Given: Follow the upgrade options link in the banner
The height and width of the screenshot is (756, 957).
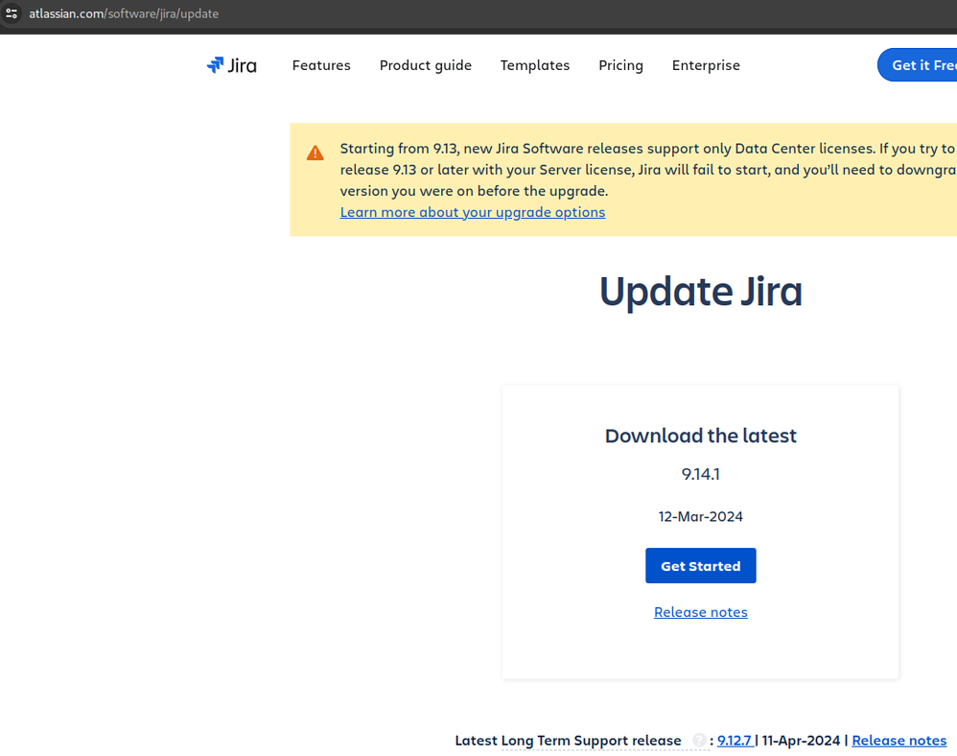Looking at the screenshot, I should point(473,211).
